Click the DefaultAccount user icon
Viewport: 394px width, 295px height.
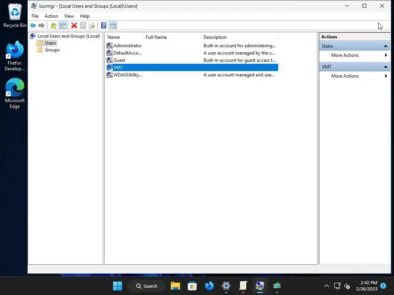[110, 53]
